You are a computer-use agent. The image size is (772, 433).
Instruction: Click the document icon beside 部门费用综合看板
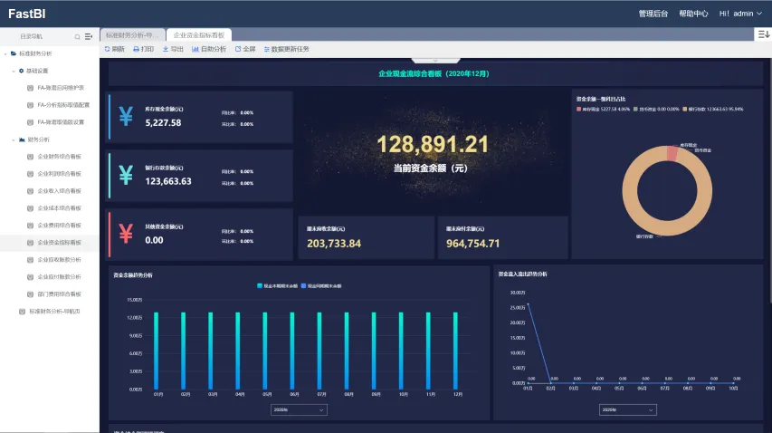[30, 294]
